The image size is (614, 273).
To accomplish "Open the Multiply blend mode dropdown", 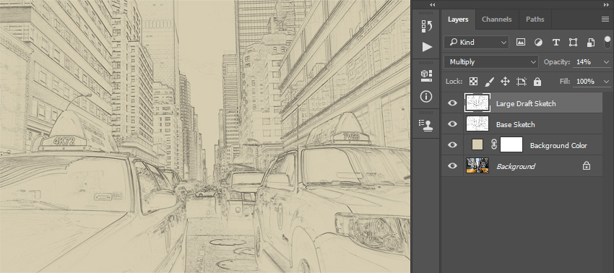I will tap(491, 62).
